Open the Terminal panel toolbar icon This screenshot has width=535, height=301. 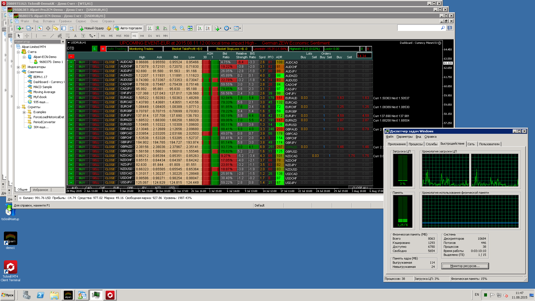[64, 28]
